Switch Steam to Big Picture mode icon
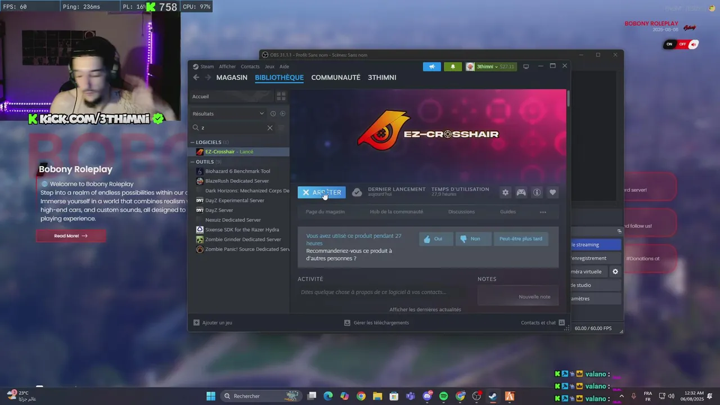Screen dimensions: 720x405 [526, 66]
